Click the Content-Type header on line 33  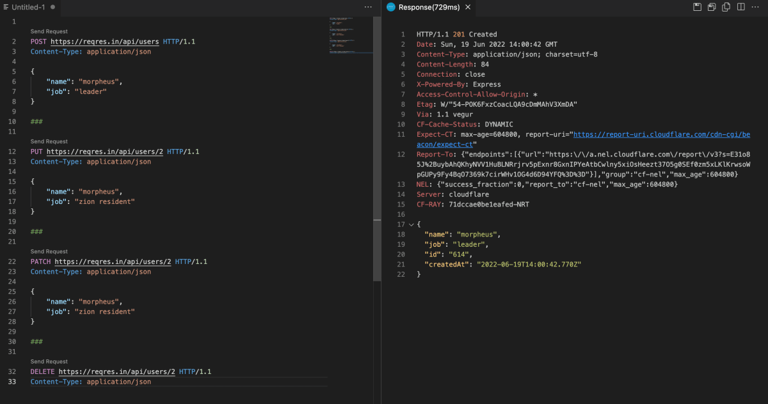point(91,382)
